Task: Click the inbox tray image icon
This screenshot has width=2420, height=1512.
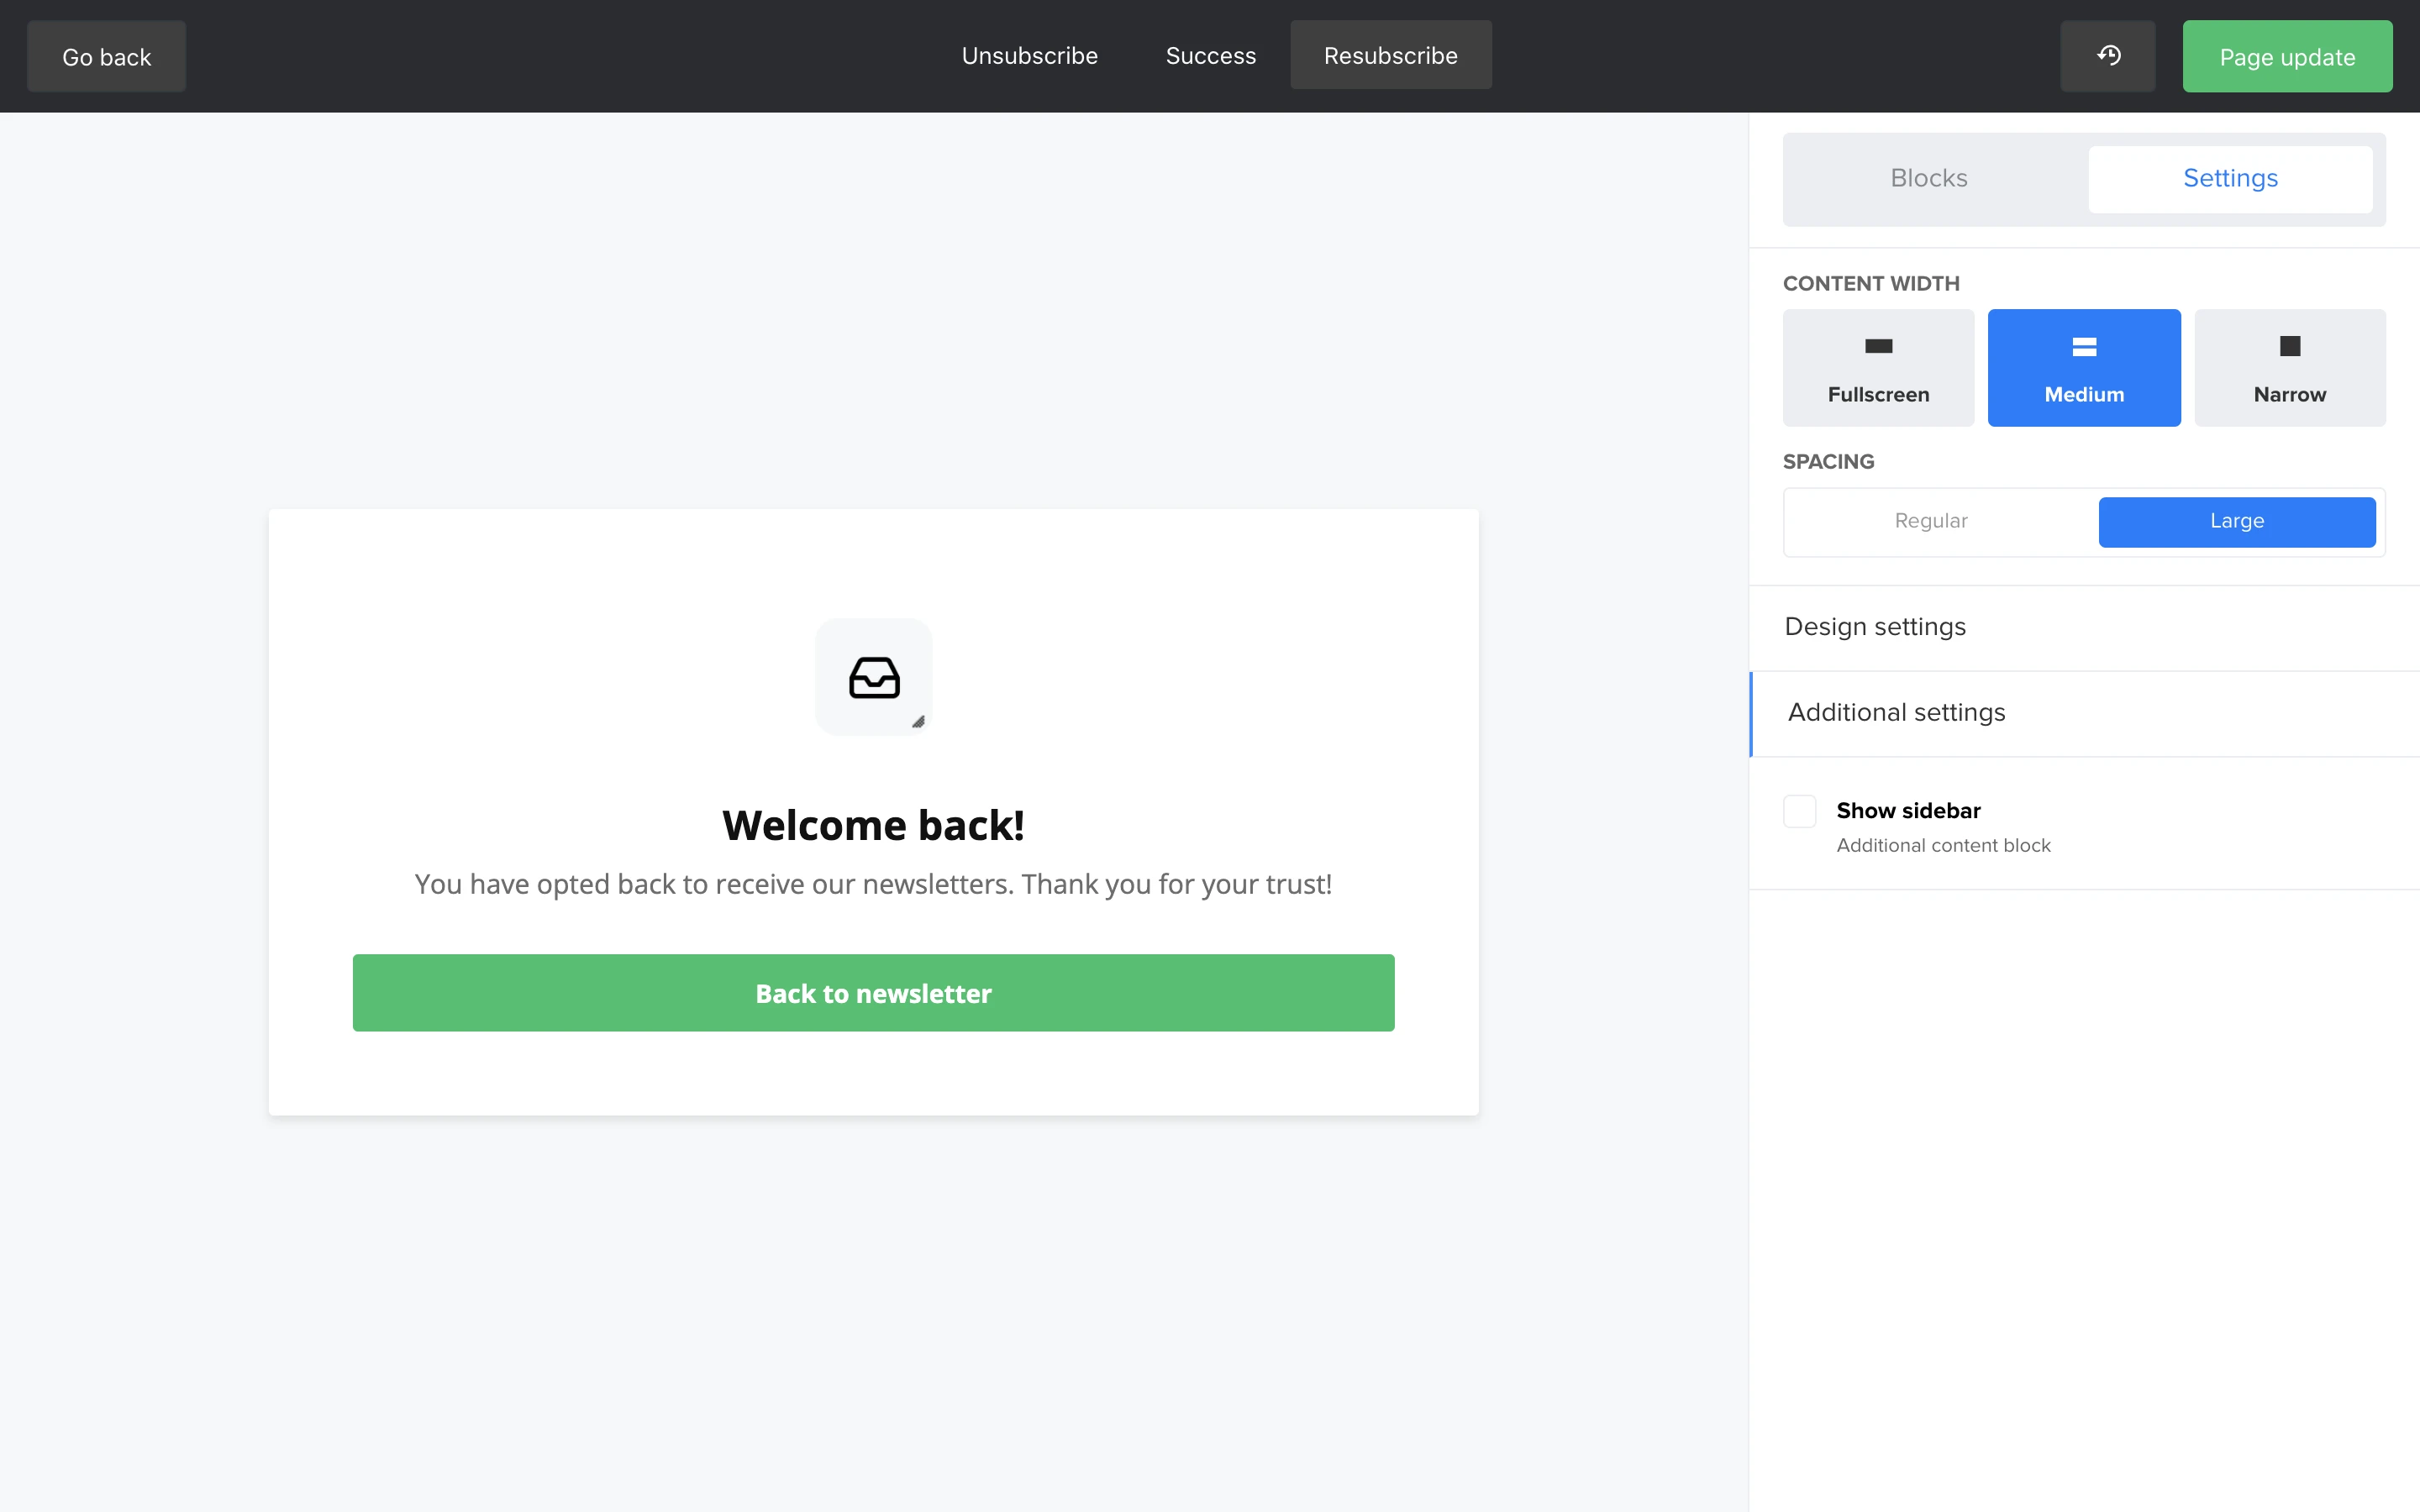Action: [x=873, y=677]
